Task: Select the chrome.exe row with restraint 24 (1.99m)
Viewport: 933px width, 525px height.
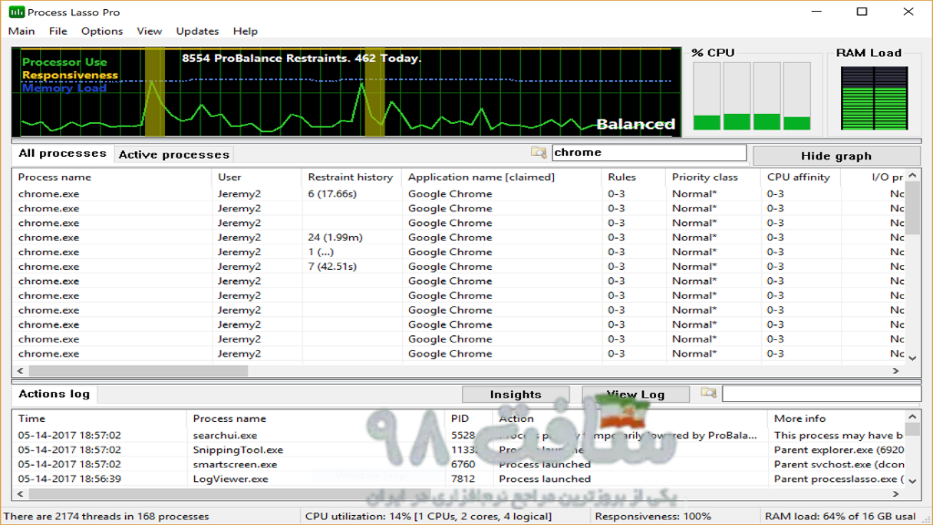Action: click(x=458, y=238)
